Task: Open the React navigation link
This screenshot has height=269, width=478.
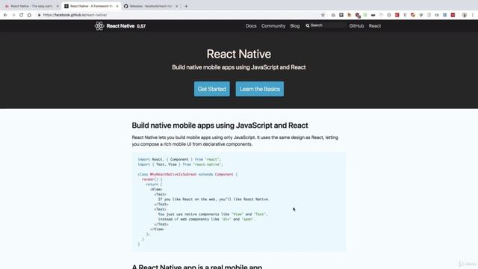Action: pos(375,26)
